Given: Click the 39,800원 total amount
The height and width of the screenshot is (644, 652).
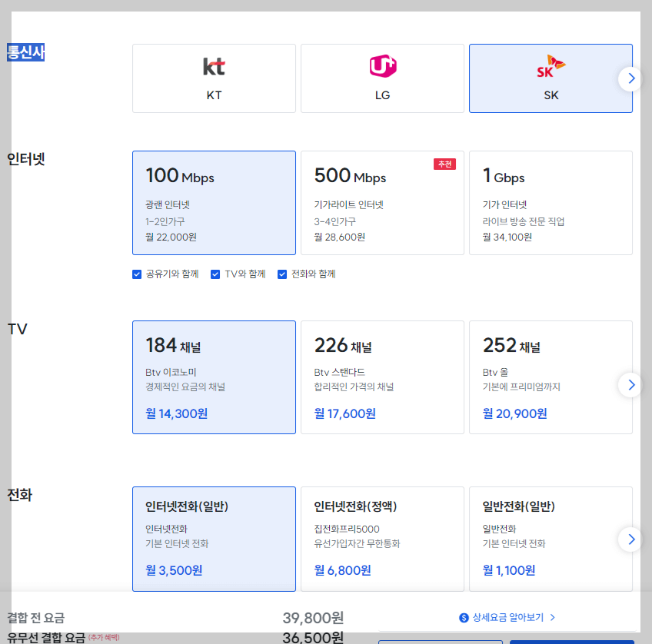Looking at the screenshot, I should [313, 618].
